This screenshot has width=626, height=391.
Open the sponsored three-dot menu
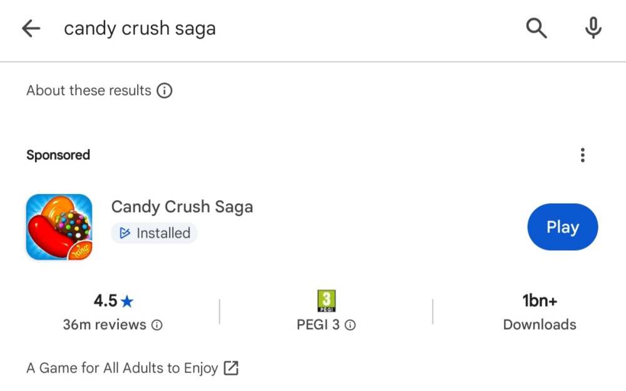(582, 155)
